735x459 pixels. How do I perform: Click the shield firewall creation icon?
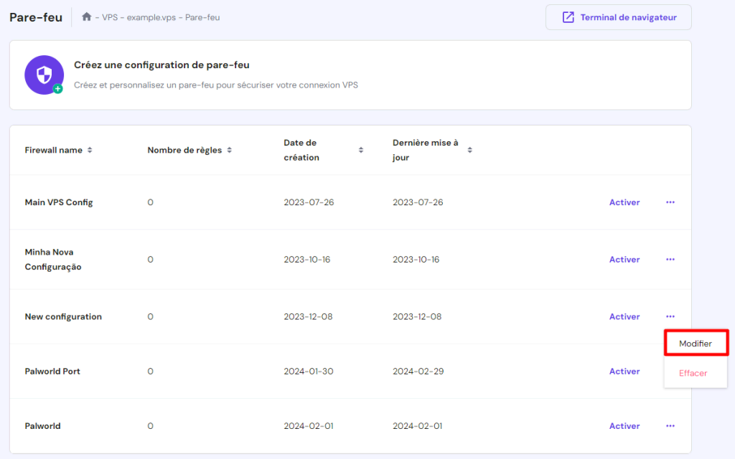coord(45,75)
